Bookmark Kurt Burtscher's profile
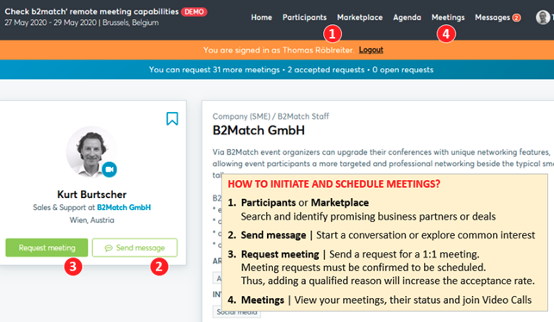This screenshot has height=322, width=554. pos(172,119)
